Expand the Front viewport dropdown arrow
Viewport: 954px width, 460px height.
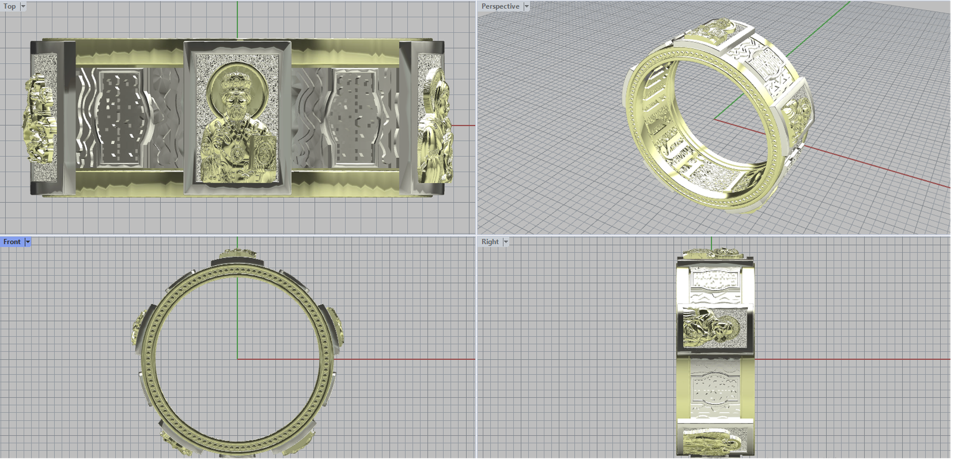[27, 241]
